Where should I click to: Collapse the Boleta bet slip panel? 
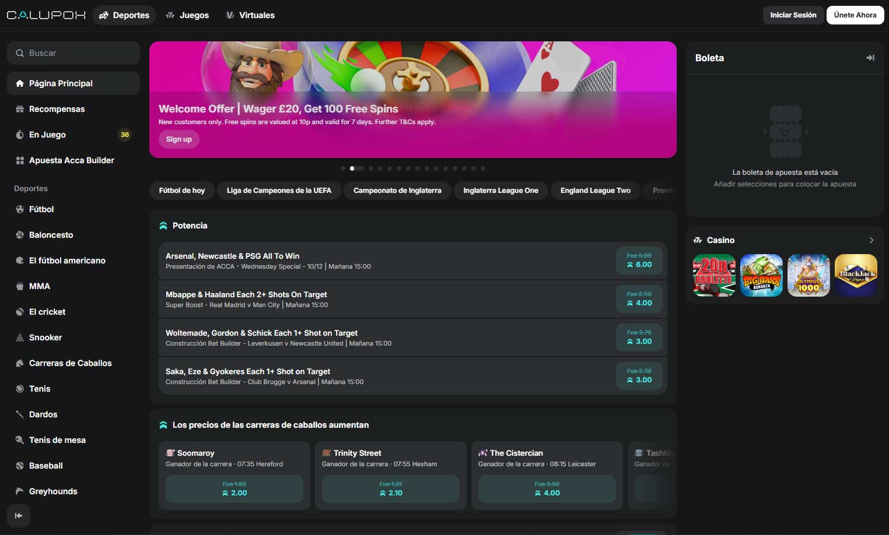[x=870, y=58]
